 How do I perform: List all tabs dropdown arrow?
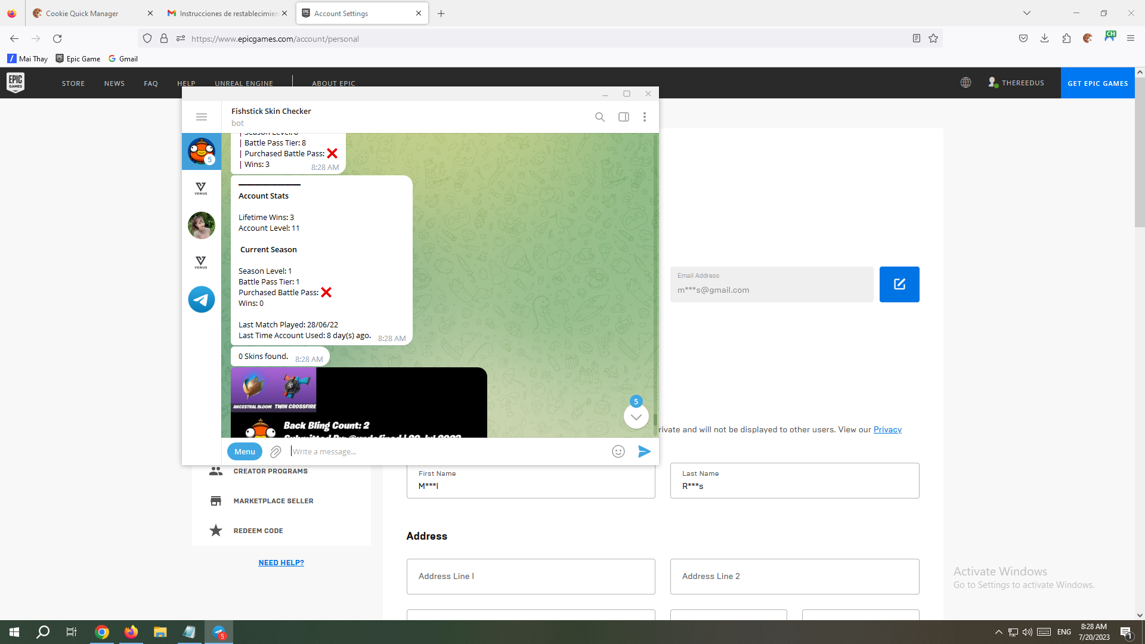click(x=1027, y=13)
